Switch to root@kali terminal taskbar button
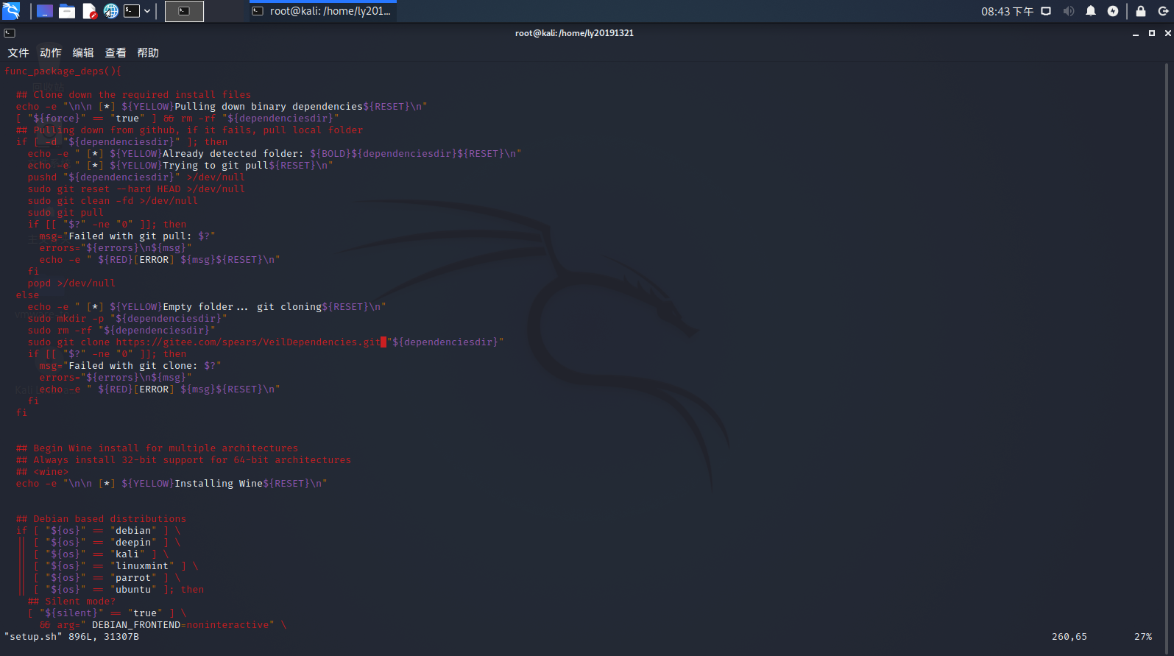Viewport: 1174px width, 656px height. (x=322, y=11)
